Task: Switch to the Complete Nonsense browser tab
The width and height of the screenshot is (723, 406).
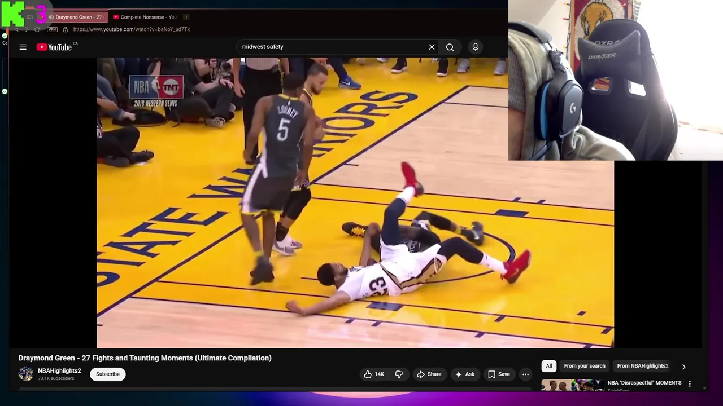Action: pos(145,17)
